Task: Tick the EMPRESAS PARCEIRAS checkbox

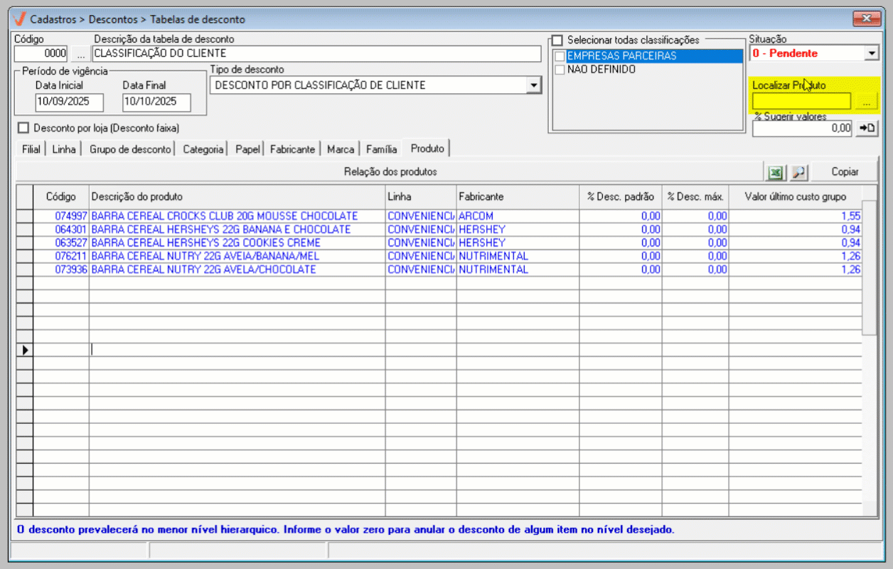Action: coord(560,55)
